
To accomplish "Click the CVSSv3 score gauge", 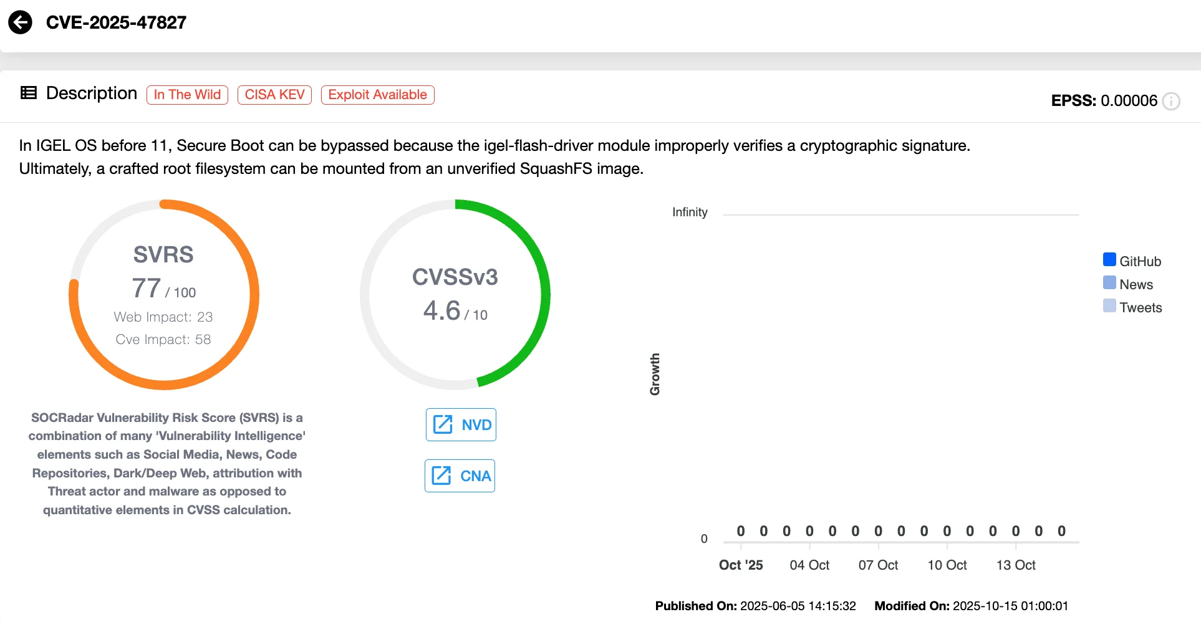I will (455, 295).
